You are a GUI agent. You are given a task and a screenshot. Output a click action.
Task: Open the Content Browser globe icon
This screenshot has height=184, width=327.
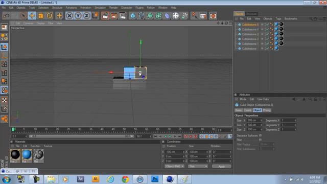click(x=213, y=16)
